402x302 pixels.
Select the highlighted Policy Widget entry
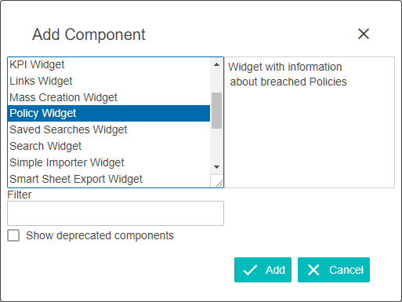pyautogui.click(x=109, y=113)
